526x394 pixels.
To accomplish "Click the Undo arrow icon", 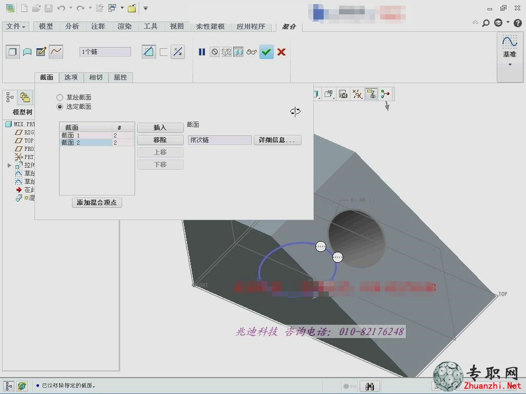I will 61,8.
